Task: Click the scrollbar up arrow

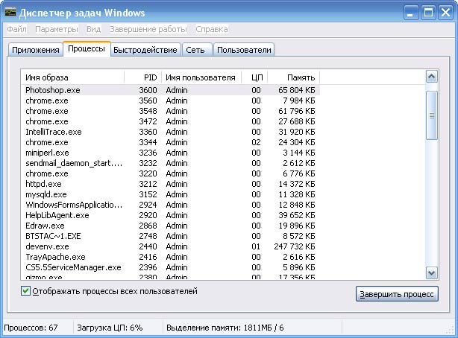Action: (x=431, y=77)
